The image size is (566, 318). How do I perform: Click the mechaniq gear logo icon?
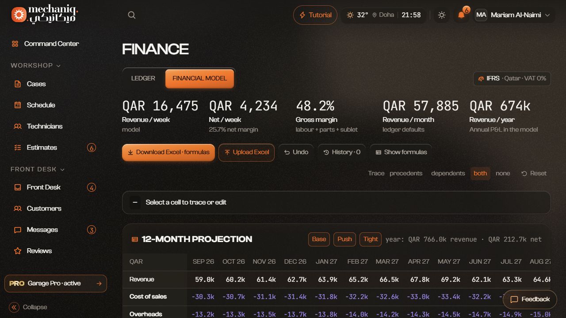19,15
